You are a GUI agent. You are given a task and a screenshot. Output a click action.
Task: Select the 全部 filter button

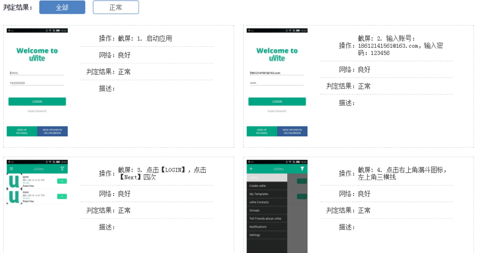[62, 8]
